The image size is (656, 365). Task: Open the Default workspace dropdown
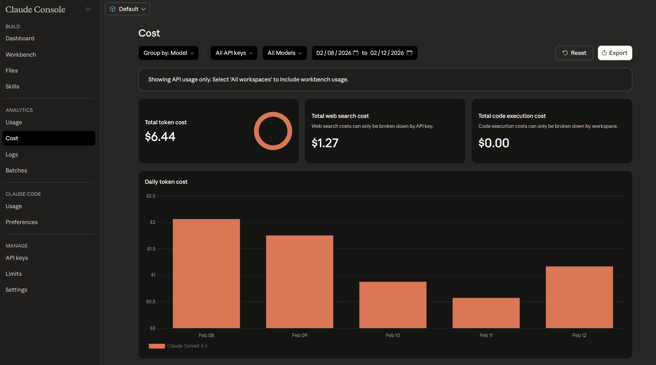(x=128, y=9)
